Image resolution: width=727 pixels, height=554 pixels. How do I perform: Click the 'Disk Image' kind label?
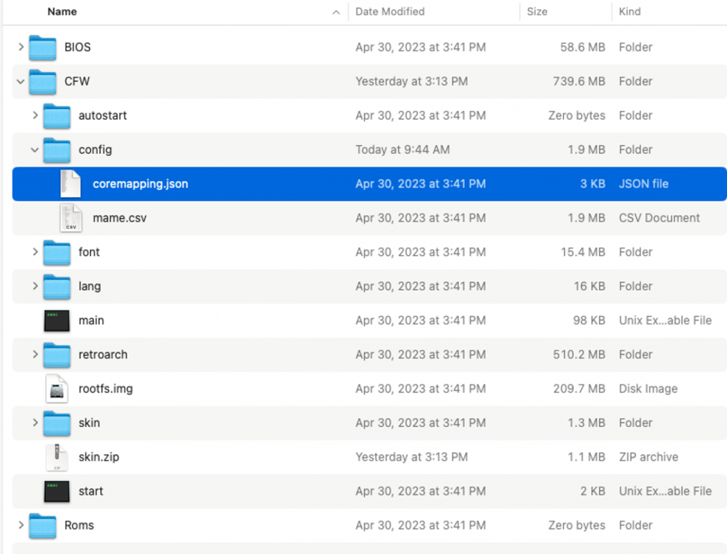[648, 389]
